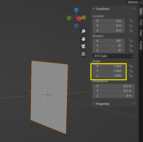Open the XYZ Euler rotation mode dropdown
This screenshot has height=142, width=143.
[x=114, y=56]
